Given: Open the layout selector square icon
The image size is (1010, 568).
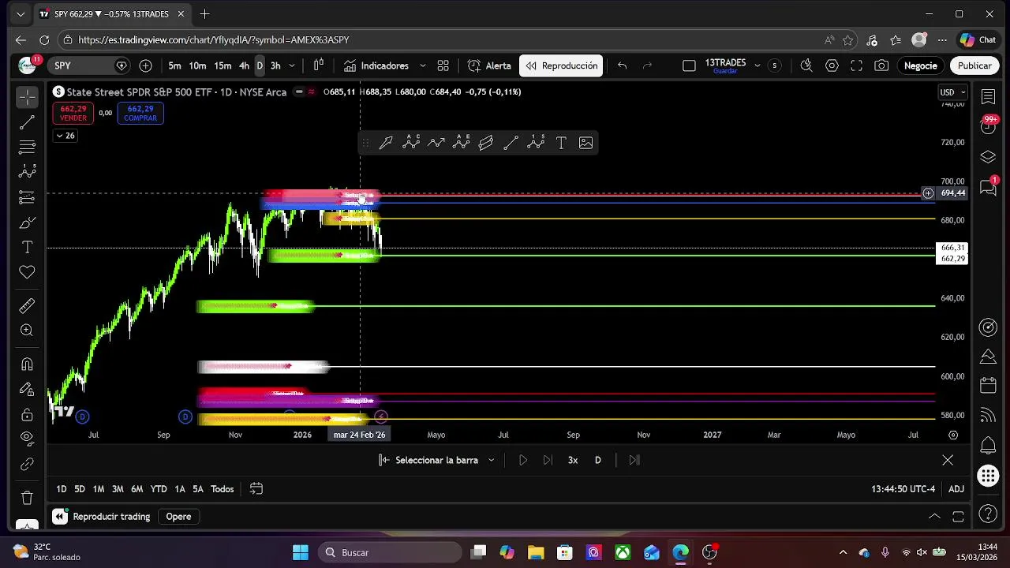Looking at the screenshot, I should pyautogui.click(x=689, y=65).
